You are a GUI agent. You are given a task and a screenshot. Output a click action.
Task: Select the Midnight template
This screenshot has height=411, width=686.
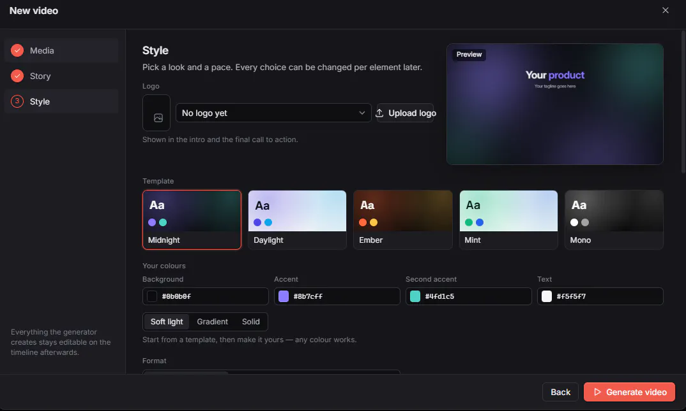pyautogui.click(x=192, y=220)
